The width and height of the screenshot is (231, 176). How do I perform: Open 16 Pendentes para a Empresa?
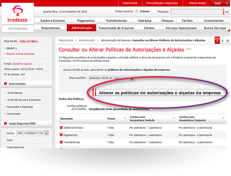point(24,100)
